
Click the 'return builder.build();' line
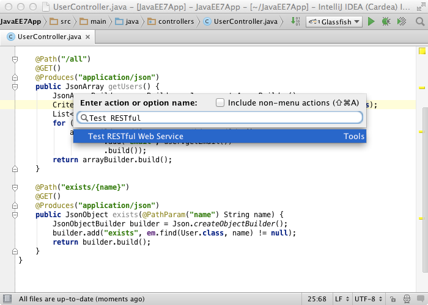(101, 242)
